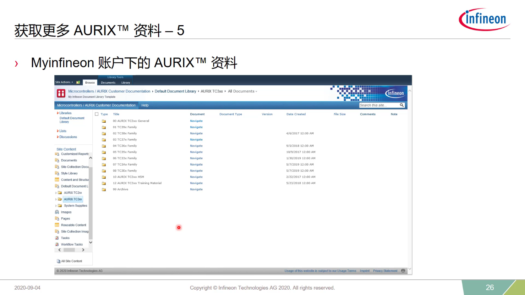525x295 pixels.
Task: Open All Site Content link
Action: tap(71, 261)
